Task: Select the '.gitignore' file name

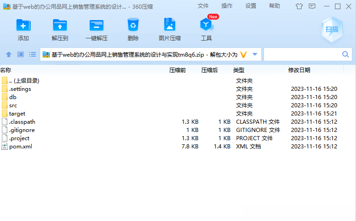Action: (22, 130)
